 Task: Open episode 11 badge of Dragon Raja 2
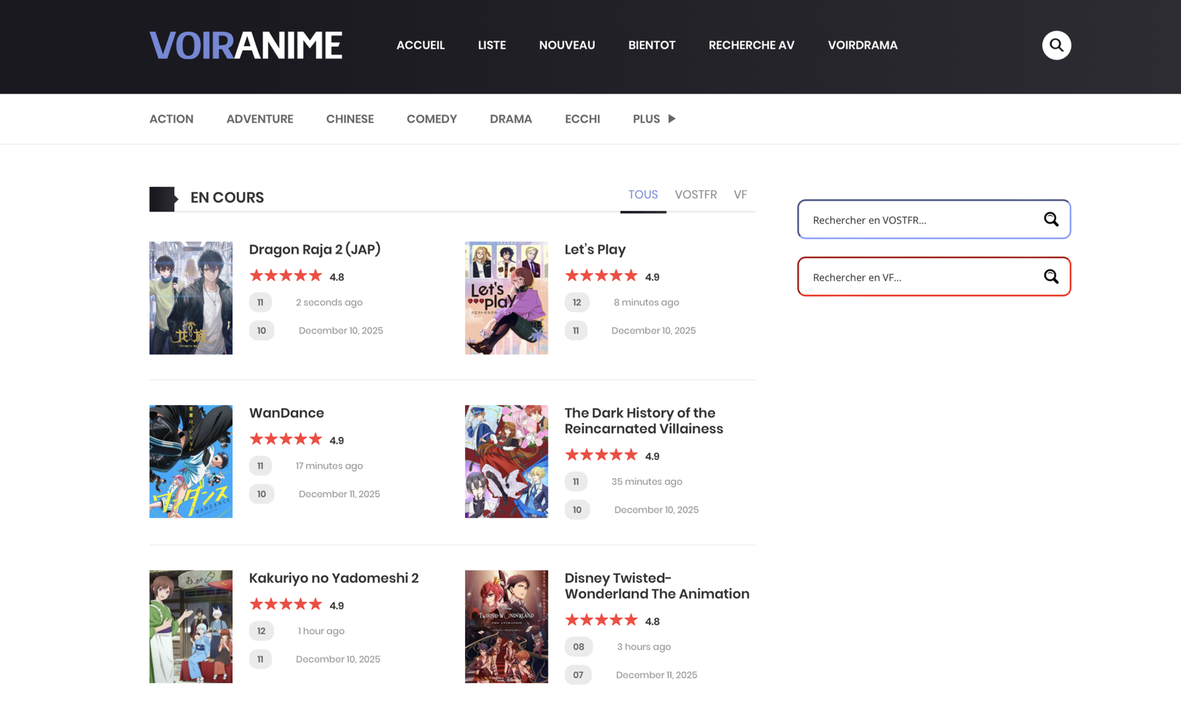tap(261, 302)
